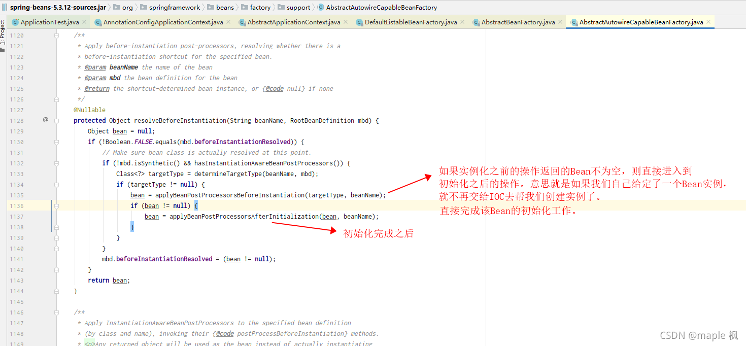Click the class icon on DefaultListableBeanFactory.java tab
Screen dimensions: 746x346
pyautogui.click(x=360, y=22)
